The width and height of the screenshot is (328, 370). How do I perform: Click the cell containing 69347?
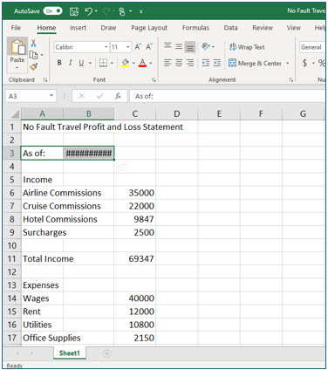pos(134,258)
